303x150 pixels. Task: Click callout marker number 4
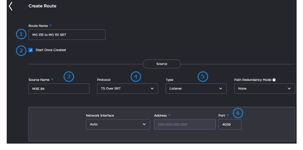[x=136, y=76]
